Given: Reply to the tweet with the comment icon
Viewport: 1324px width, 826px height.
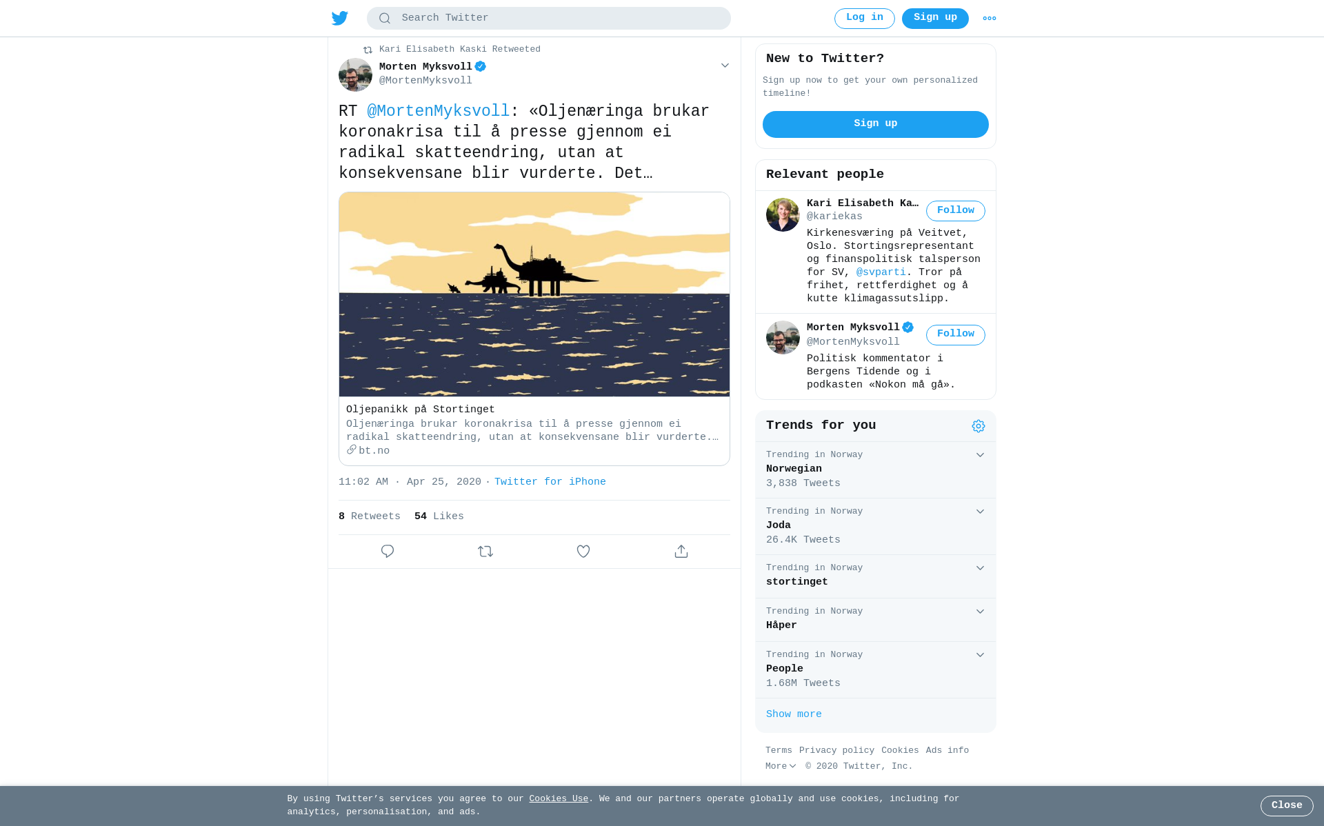Looking at the screenshot, I should point(388,551).
